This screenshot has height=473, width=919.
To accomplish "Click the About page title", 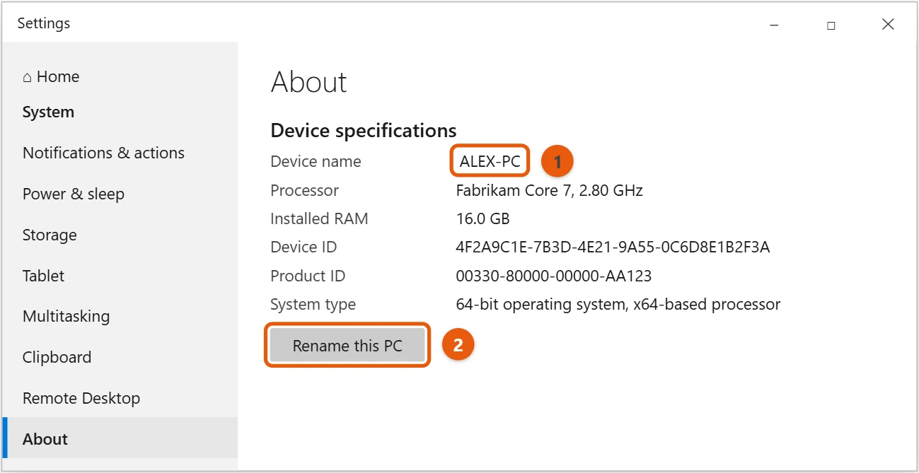I will pos(308,82).
